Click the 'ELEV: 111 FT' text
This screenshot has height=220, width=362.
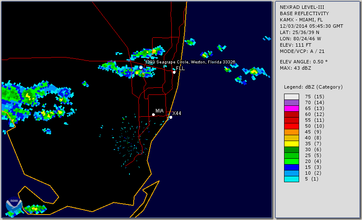pos(295,45)
